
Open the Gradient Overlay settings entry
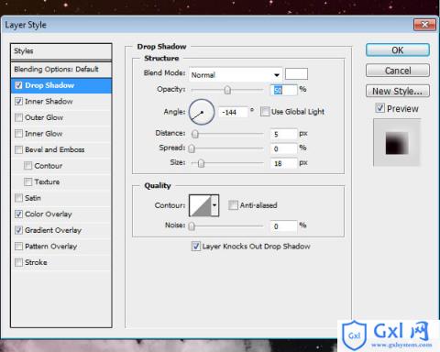[53, 230]
